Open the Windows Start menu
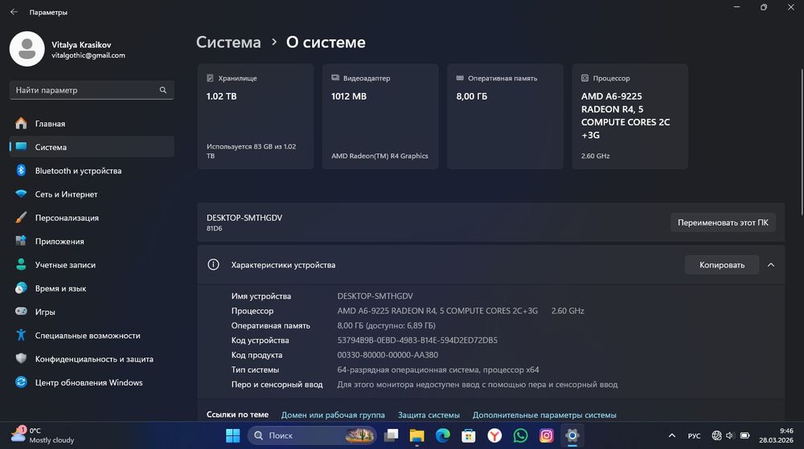 point(233,435)
